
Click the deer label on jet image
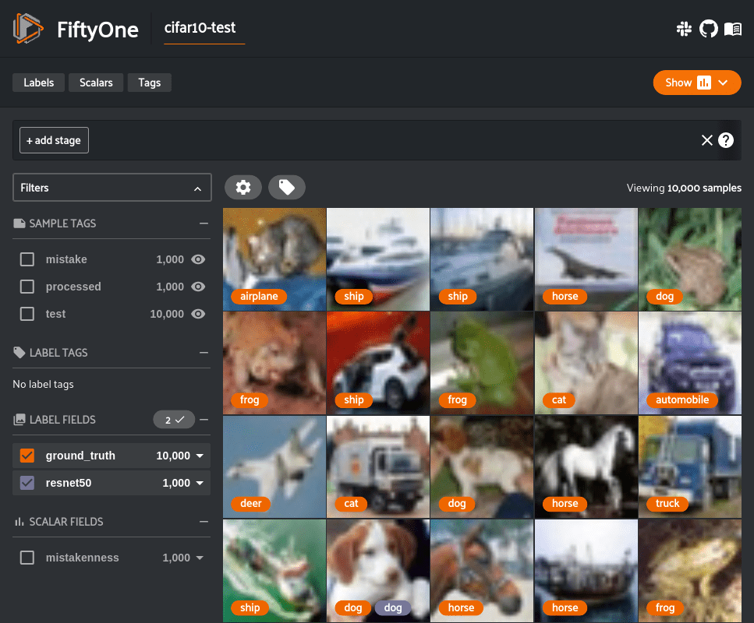tap(251, 503)
